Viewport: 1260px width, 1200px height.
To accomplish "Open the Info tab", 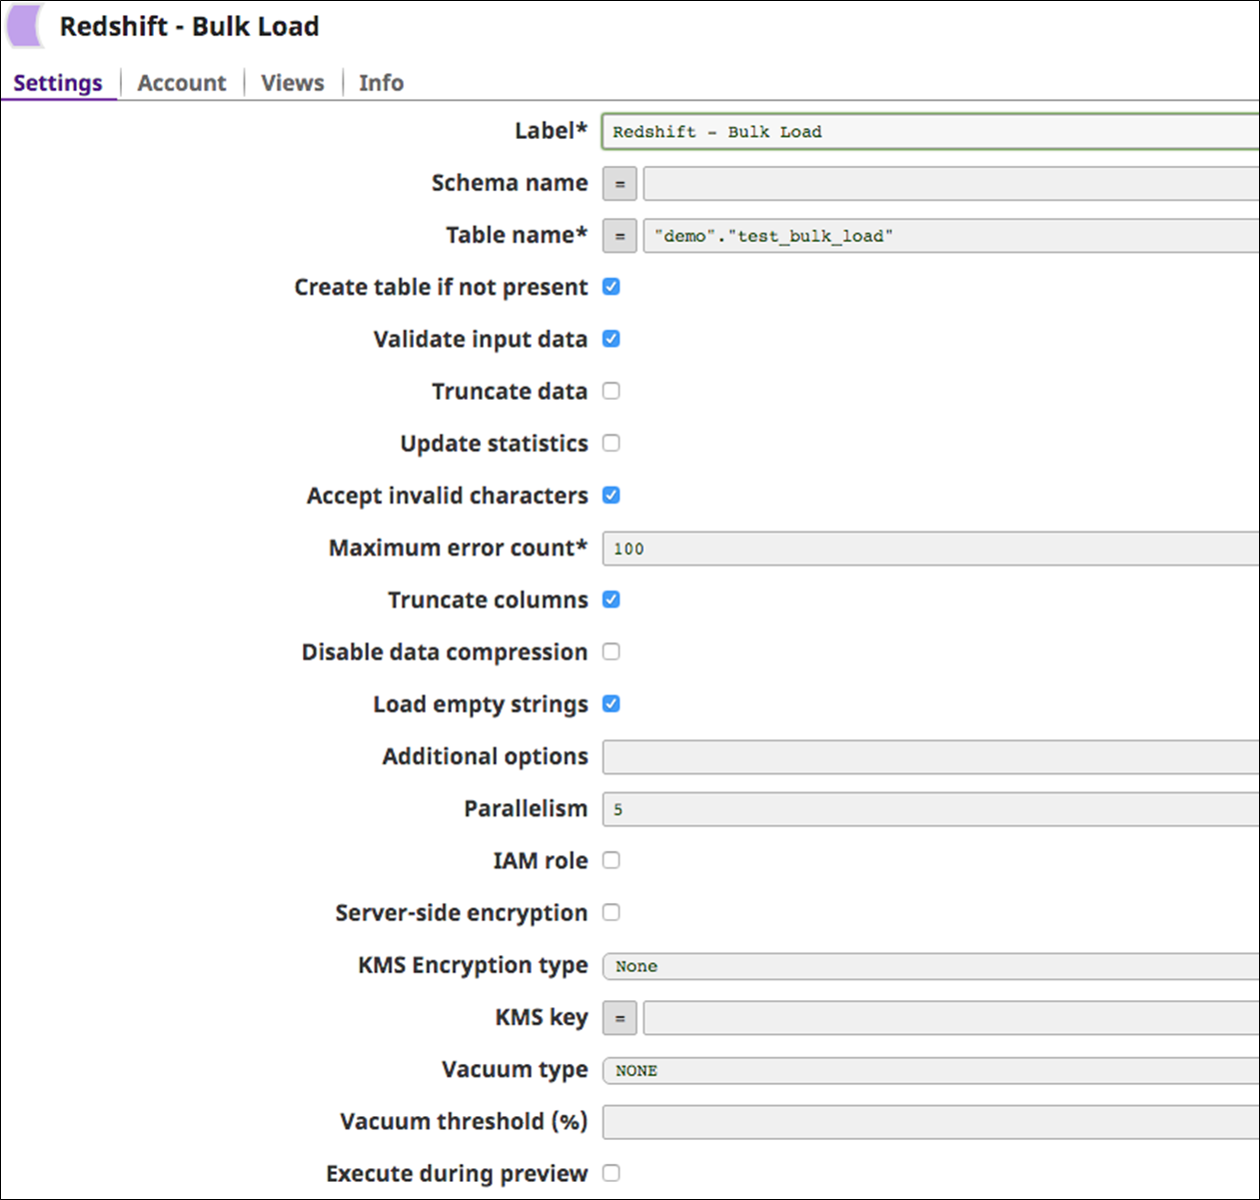I will point(381,82).
